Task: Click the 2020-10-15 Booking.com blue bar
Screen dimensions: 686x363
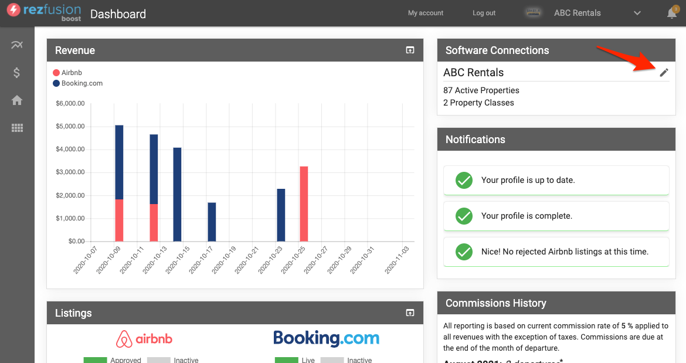Action: click(177, 195)
